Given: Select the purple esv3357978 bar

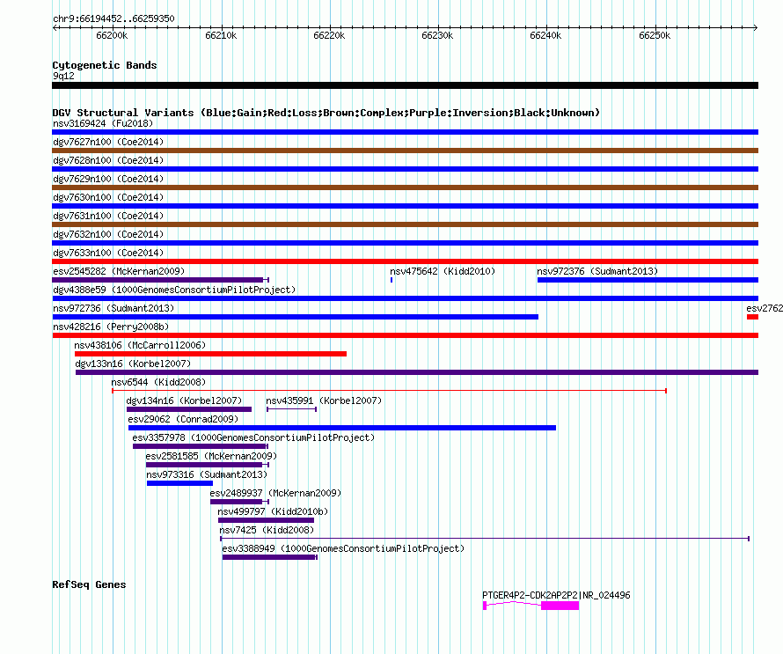Looking at the screenshot, I should pyautogui.click(x=201, y=446).
